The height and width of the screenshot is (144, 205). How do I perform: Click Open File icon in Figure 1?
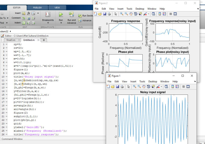click(x=113, y=86)
